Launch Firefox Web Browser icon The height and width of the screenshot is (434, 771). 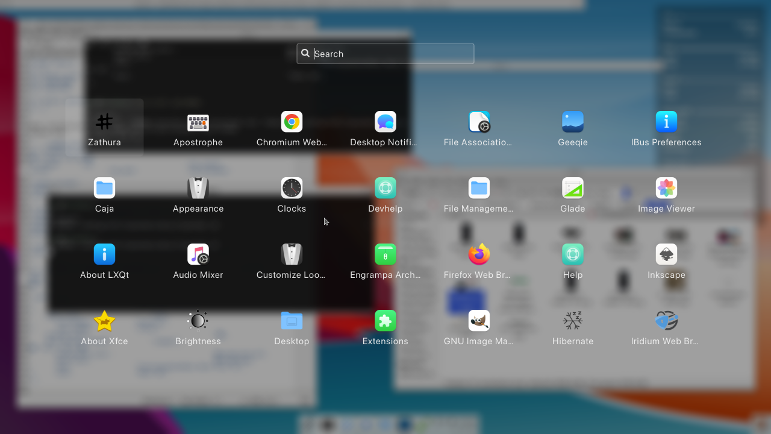pyautogui.click(x=479, y=254)
